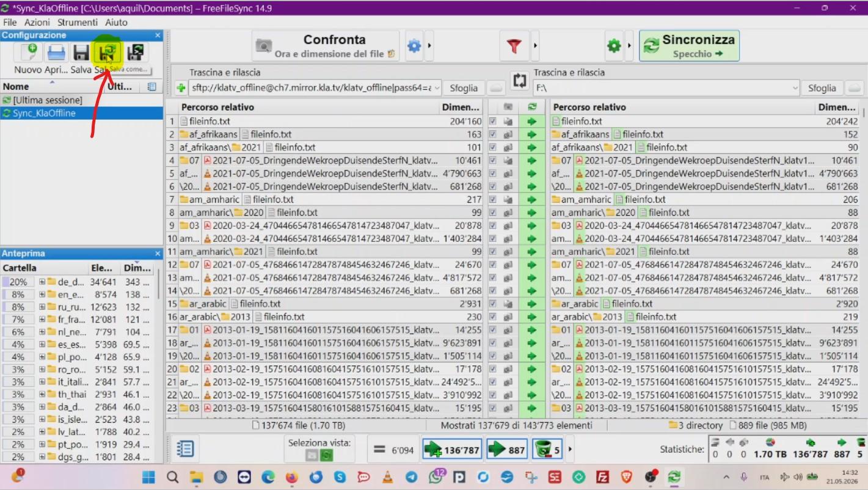The height and width of the screenshot is (490, 868).
Task: Uncheck the row 7 am_amharic checkbox
Action: point(493,199)
